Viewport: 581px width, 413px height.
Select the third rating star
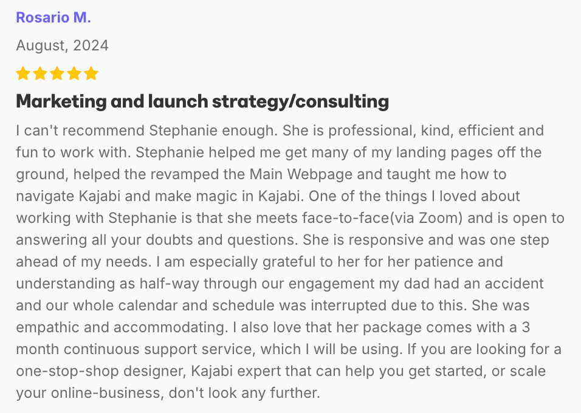57,73
